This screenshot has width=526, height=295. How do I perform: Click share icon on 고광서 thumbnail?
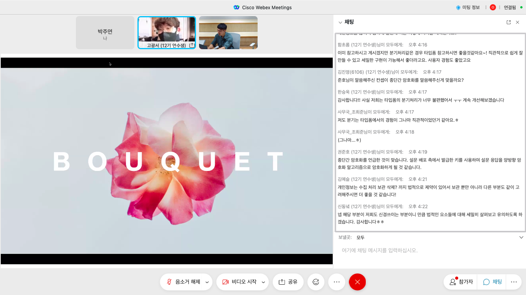[x=192, y=45]
